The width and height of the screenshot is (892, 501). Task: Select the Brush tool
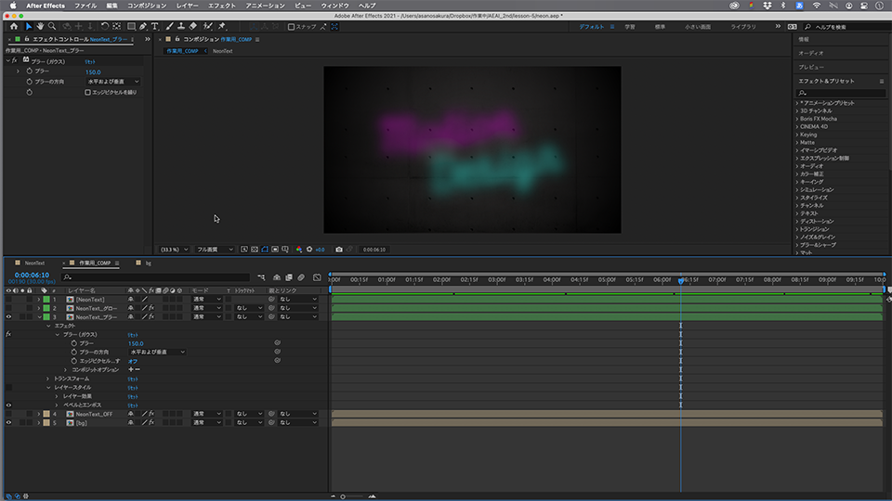tap(169, 26)
